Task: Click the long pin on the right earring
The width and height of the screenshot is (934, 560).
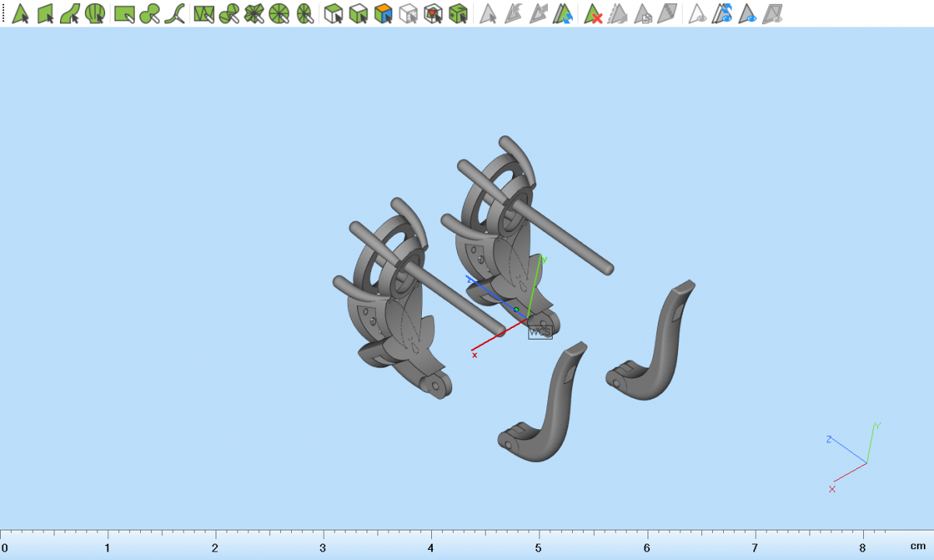Action: pos(560,237)
